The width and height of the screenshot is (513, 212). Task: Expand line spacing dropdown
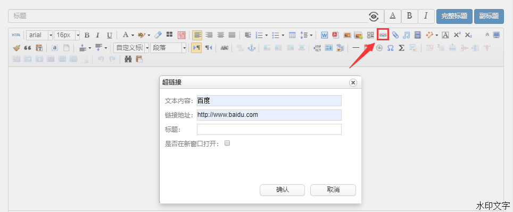pyautogui.click(x=311, y=35)
